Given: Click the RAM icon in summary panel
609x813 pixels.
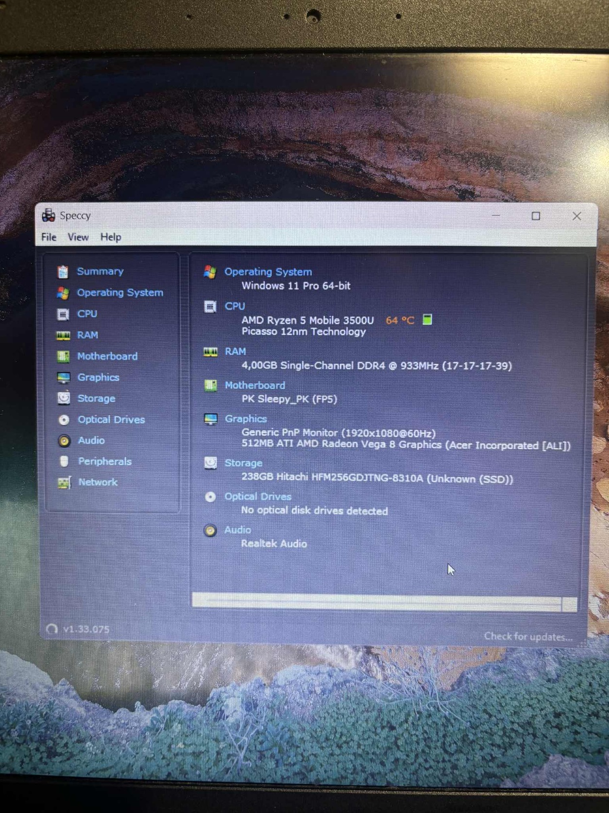Looking at the screenshot, I should tap(210, 352).
